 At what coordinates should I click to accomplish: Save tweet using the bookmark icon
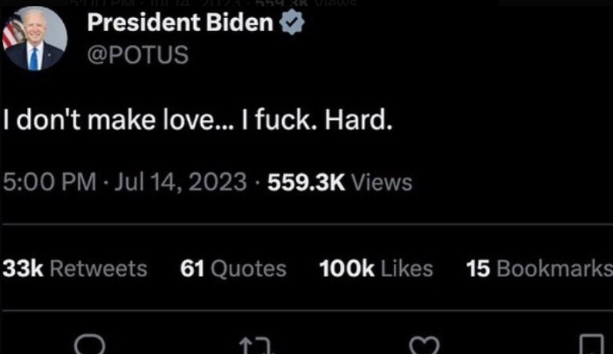592,344
